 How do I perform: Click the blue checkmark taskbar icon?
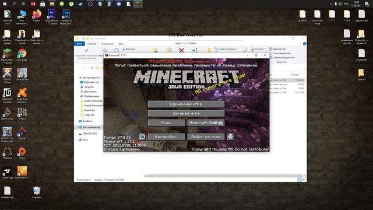pos(80,4)
